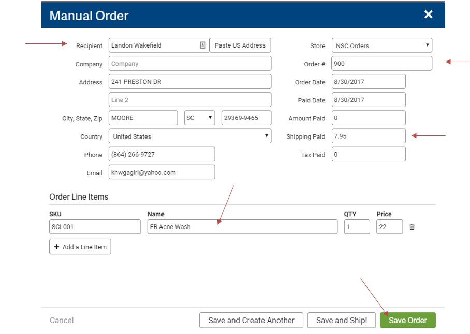The image size is (470, 334).
Task: Close the Manual Order dialog with X
Action: pos(429,14)
